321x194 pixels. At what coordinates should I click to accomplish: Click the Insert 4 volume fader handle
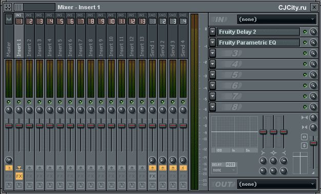[x=50, y=125]
